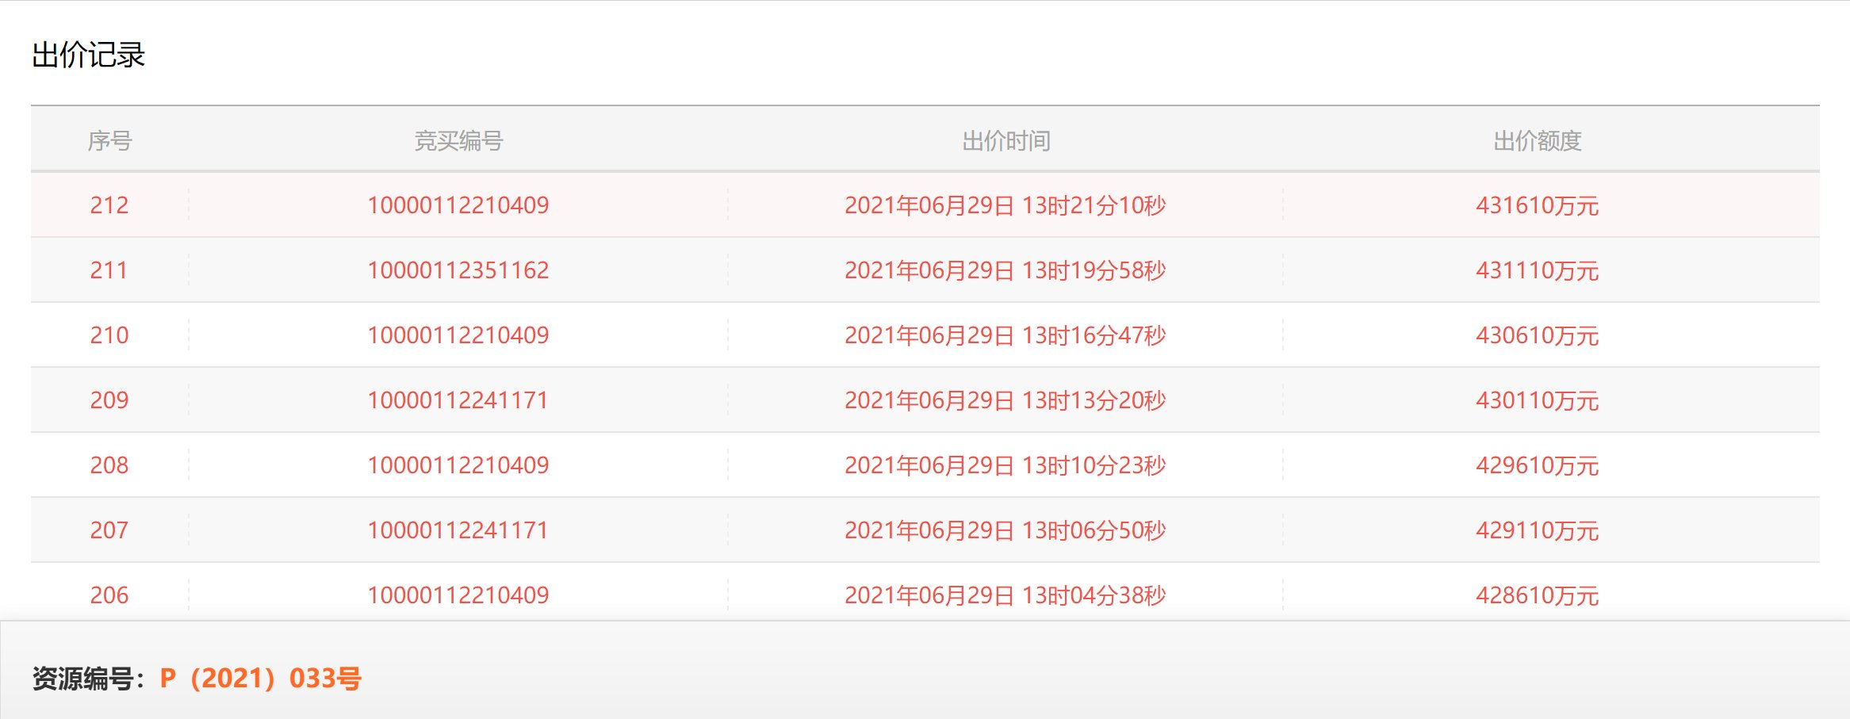Select bid amount 428610万元
This screenshot has width=1850, height=719.
click(1537, 595)
